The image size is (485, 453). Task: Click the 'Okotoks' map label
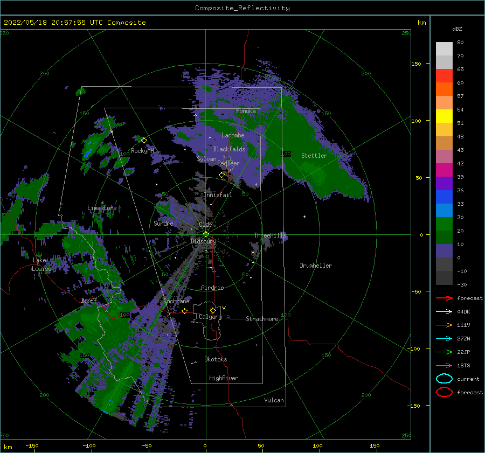point(216,359)
